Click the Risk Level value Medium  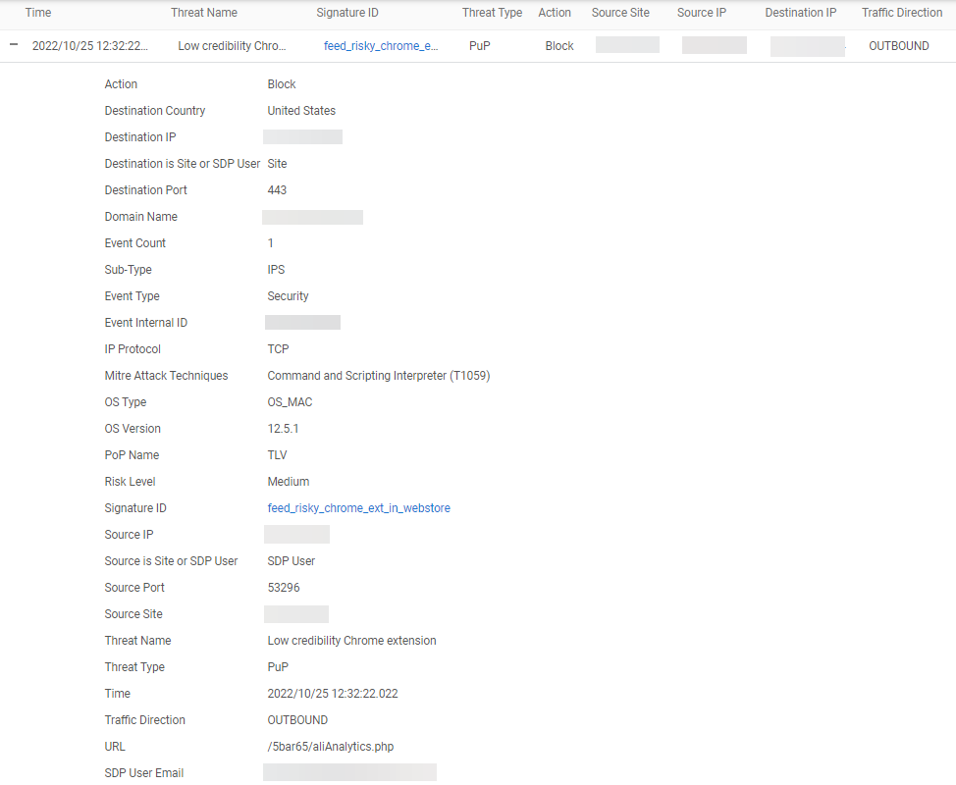(x=288, y=482)
